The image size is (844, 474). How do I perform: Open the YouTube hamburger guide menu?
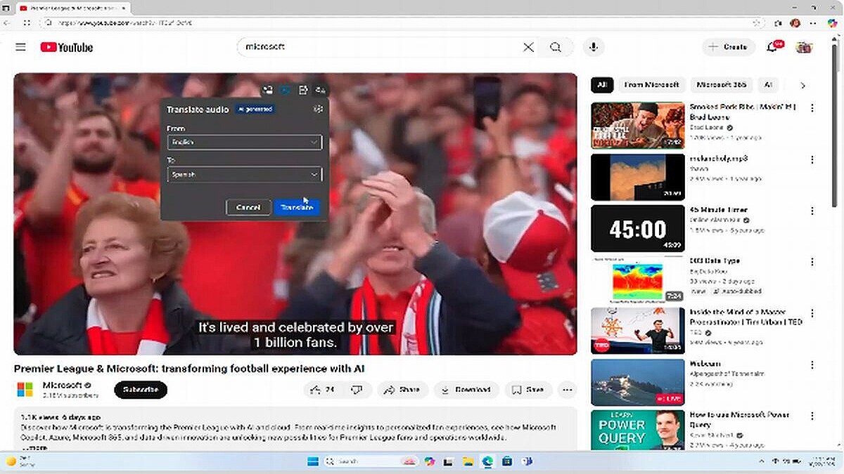[20, 47]
